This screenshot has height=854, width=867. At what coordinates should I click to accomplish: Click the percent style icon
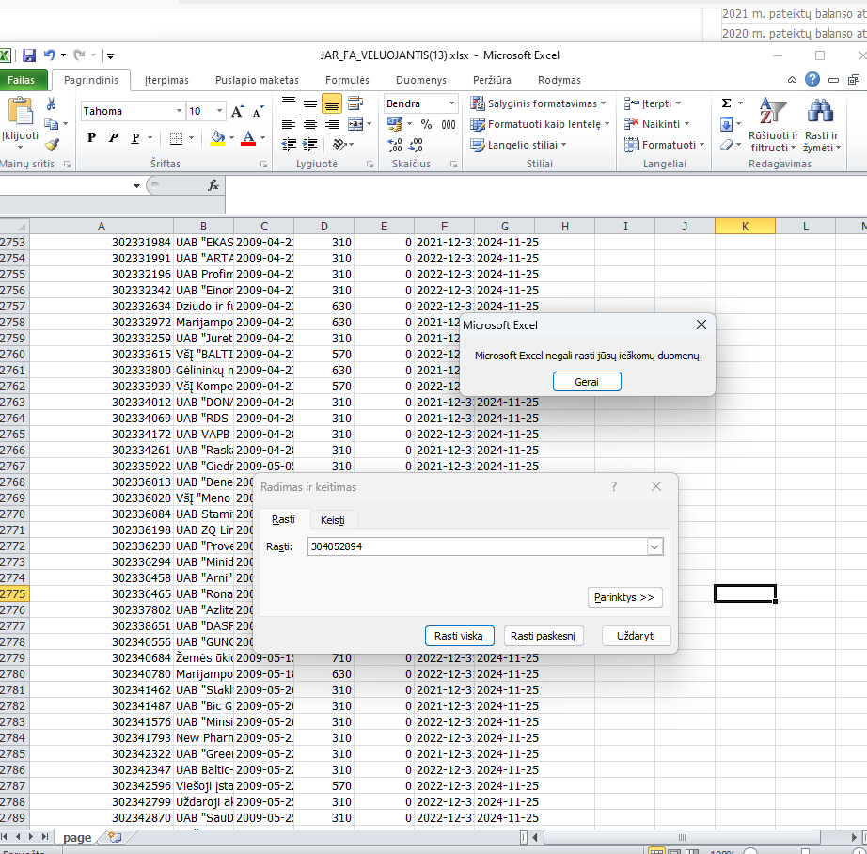[426, 124]
